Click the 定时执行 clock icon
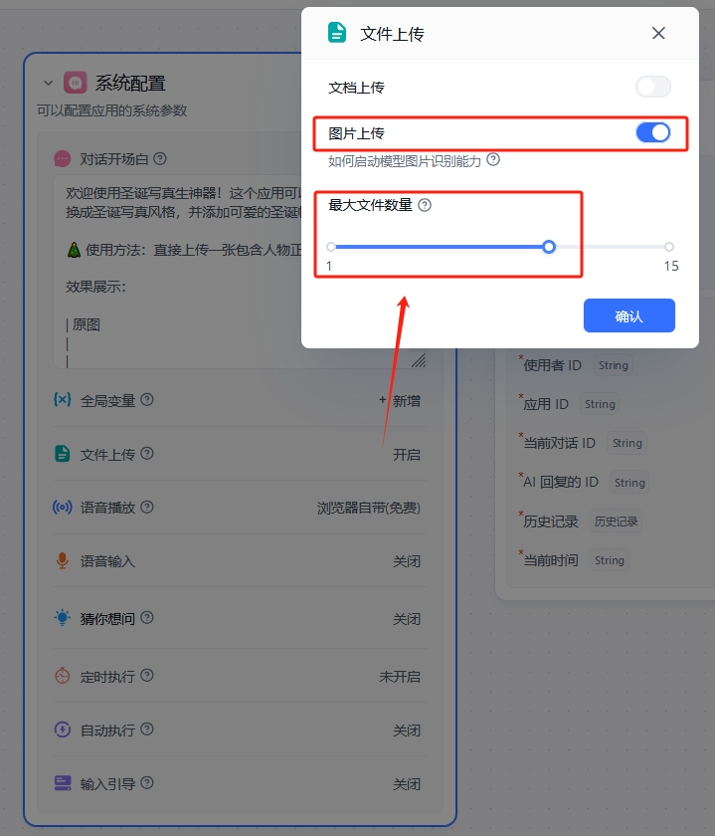 click(x=63, y=676)
